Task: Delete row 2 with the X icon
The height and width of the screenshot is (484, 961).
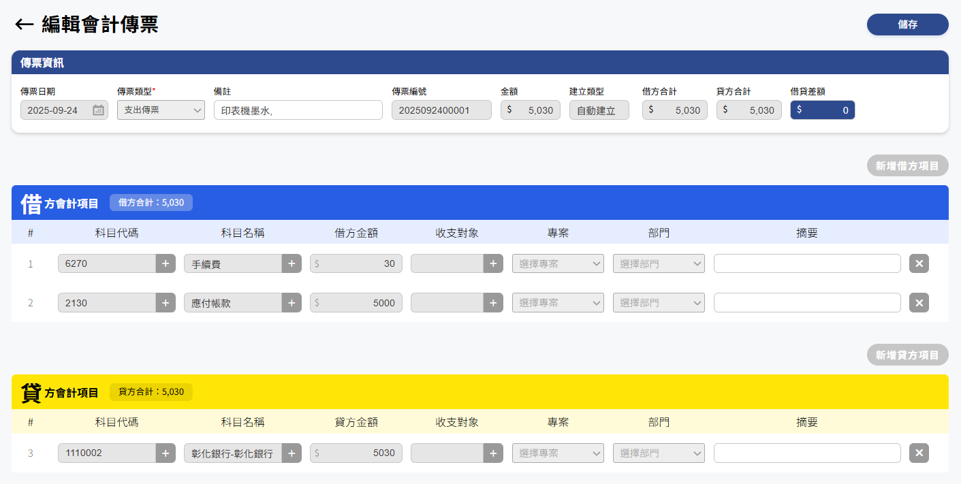Action: pyautogui.click(x=919, y=303)
